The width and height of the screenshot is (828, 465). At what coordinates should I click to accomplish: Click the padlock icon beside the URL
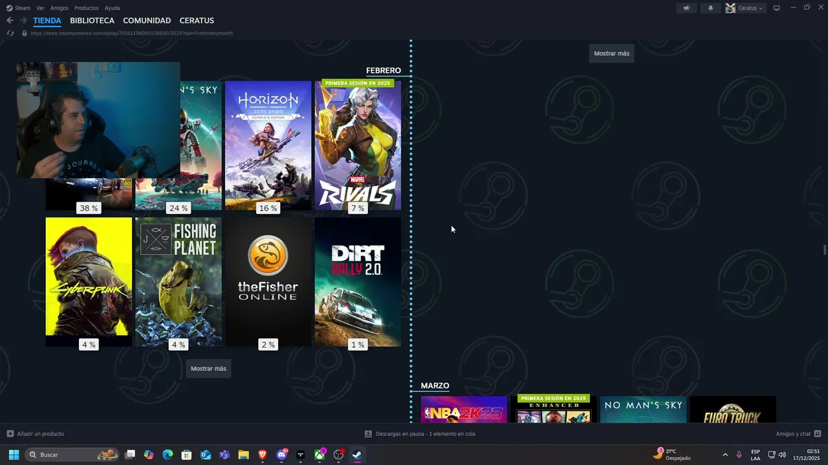point(25,33)
